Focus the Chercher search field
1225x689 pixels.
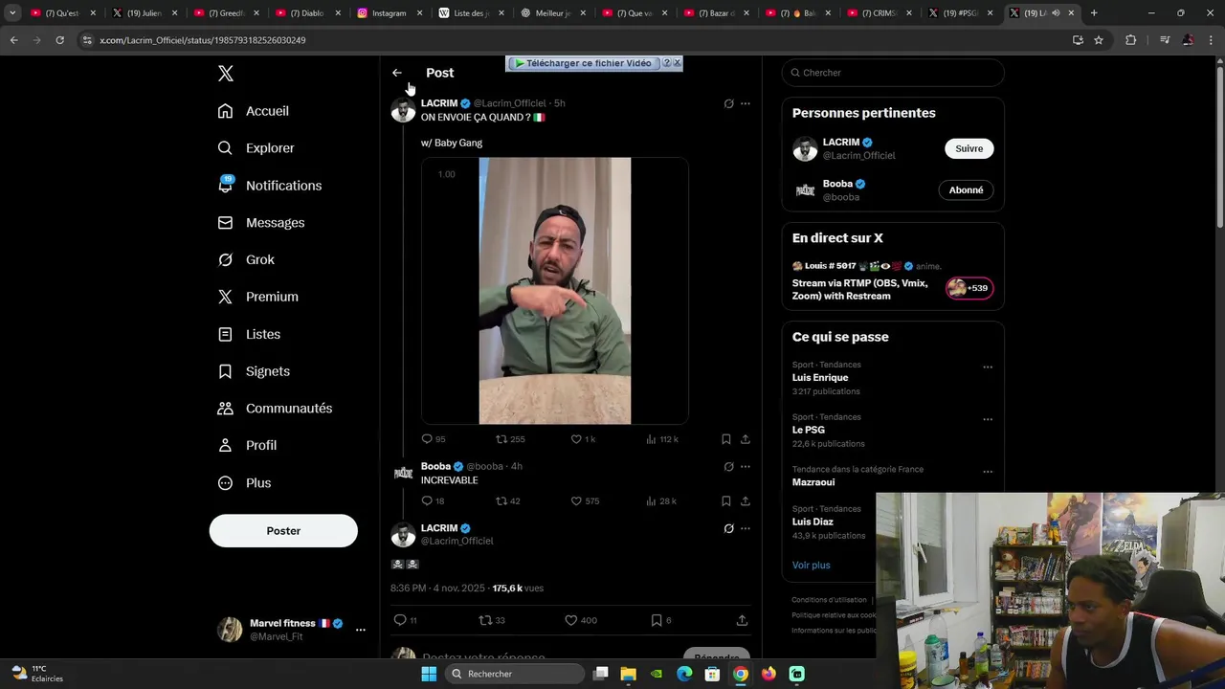pos(893,73)
